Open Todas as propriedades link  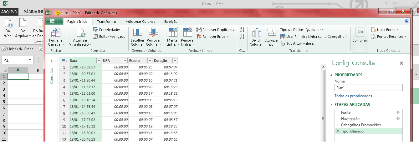tap(353, 96)
